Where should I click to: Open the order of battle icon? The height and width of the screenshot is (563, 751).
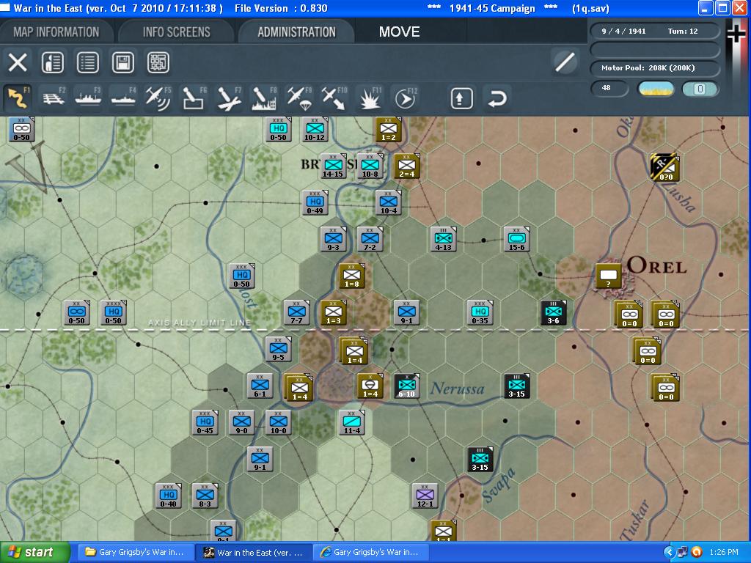[x=53, y=63]
